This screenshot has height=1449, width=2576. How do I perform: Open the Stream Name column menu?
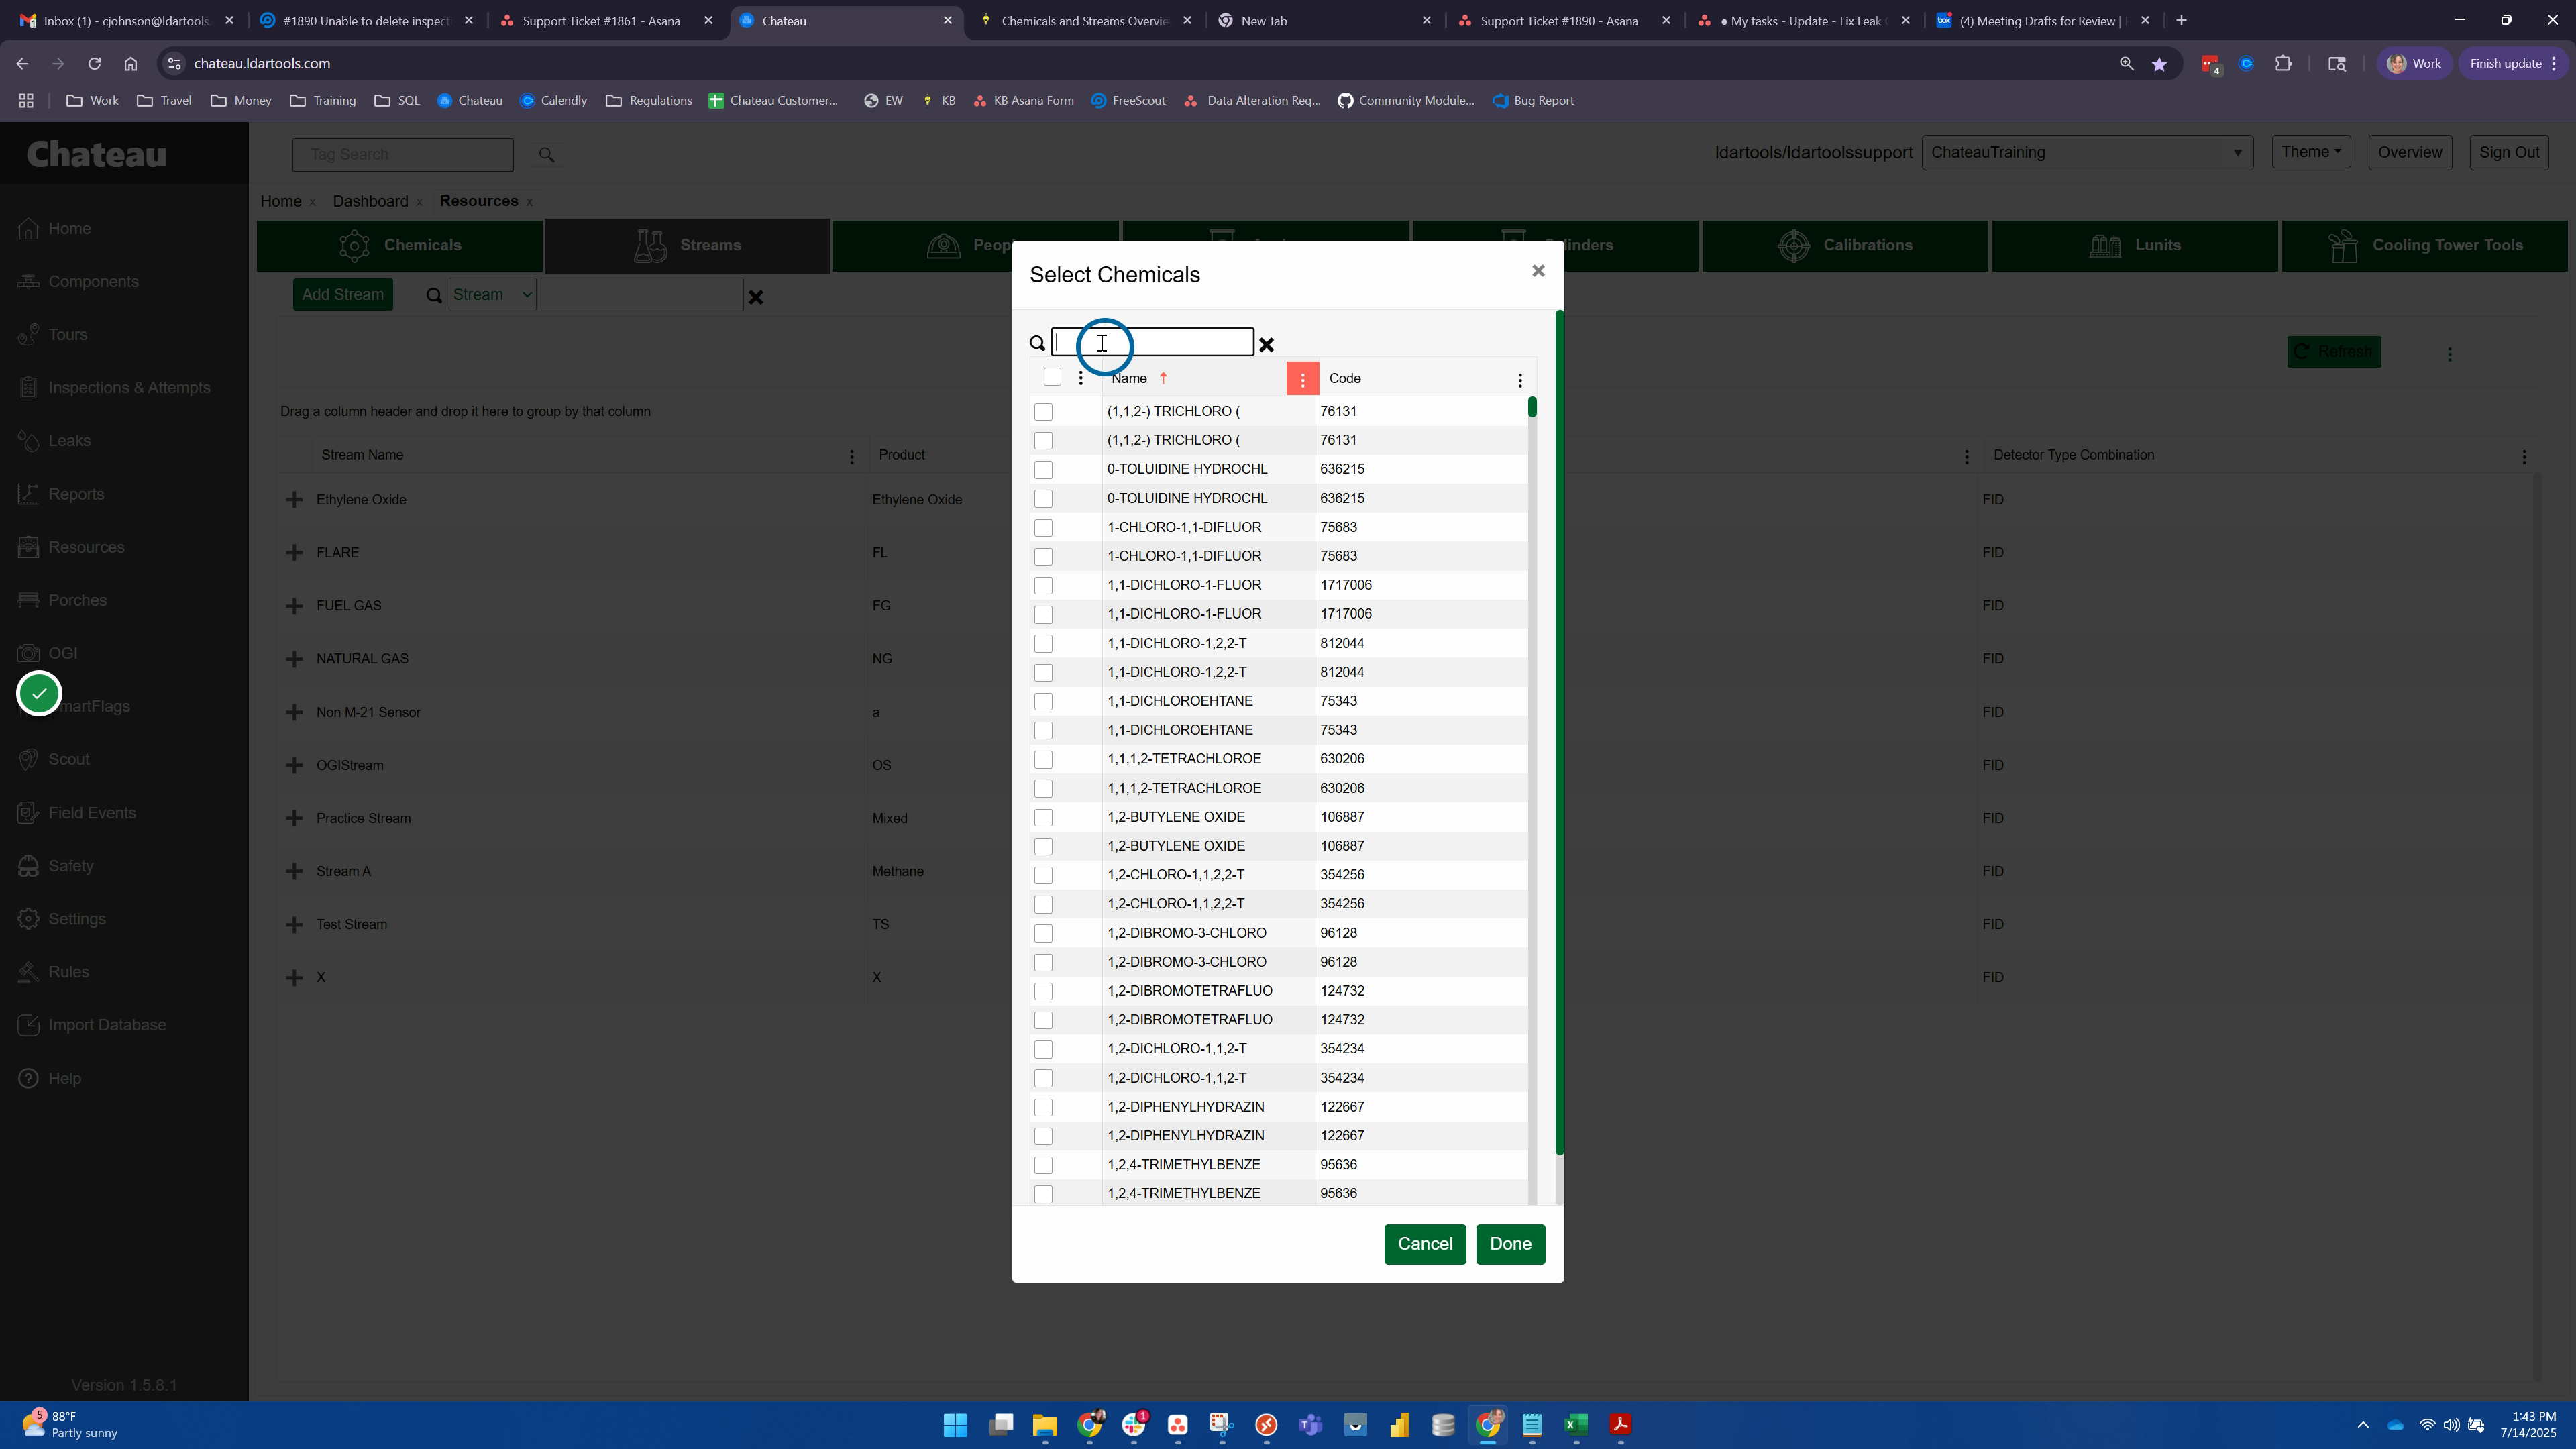(x=851, y=457)
